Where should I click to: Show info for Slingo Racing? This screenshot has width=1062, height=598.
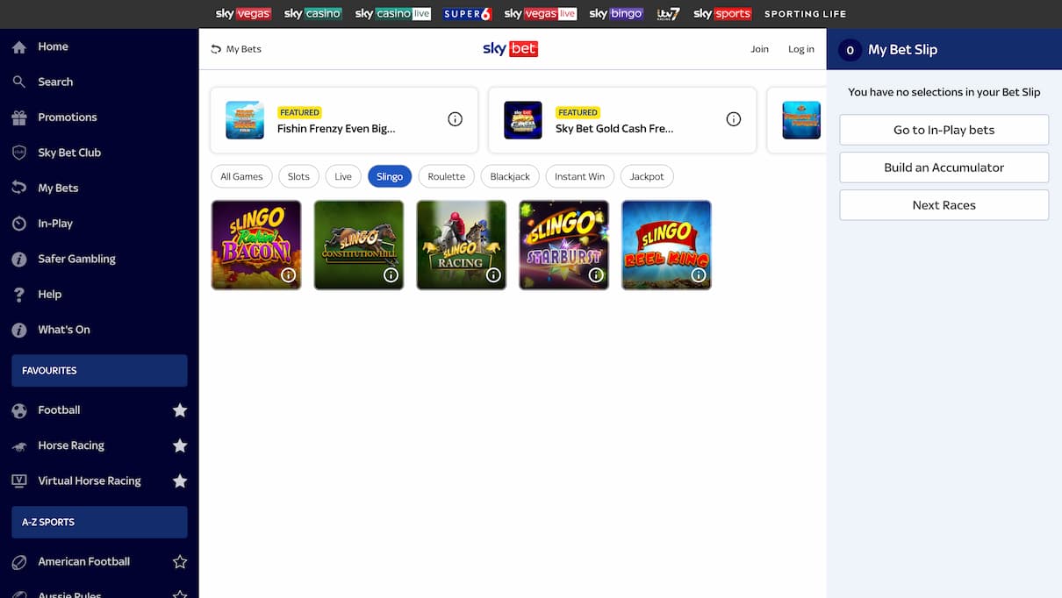point(493,275)
